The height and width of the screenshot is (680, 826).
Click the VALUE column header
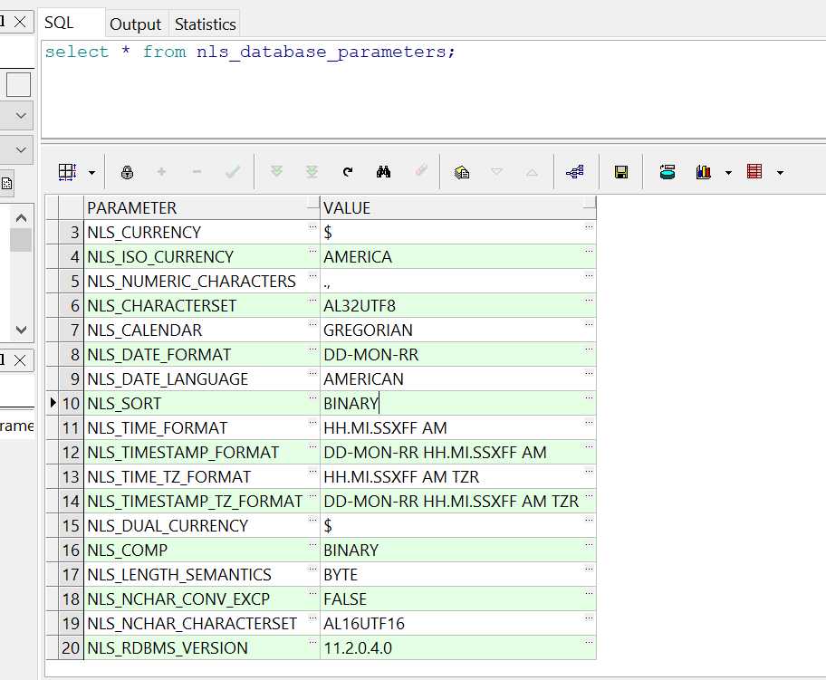pos(457,208)
